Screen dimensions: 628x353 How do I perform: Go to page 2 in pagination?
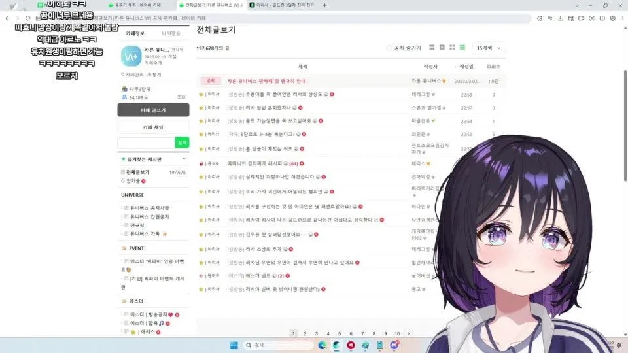click(x=305, y=334)
